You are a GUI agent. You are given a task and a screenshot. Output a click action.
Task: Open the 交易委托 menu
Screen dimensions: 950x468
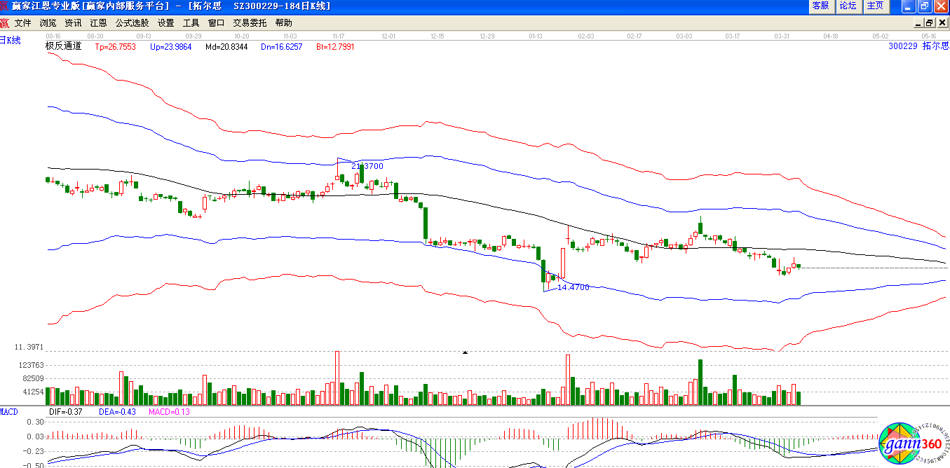click(x=250, y=22)
